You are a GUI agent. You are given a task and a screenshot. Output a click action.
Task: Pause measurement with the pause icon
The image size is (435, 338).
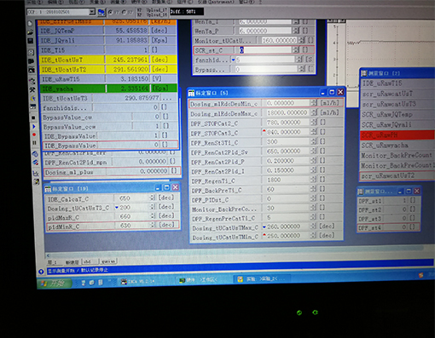pos(34,143)
